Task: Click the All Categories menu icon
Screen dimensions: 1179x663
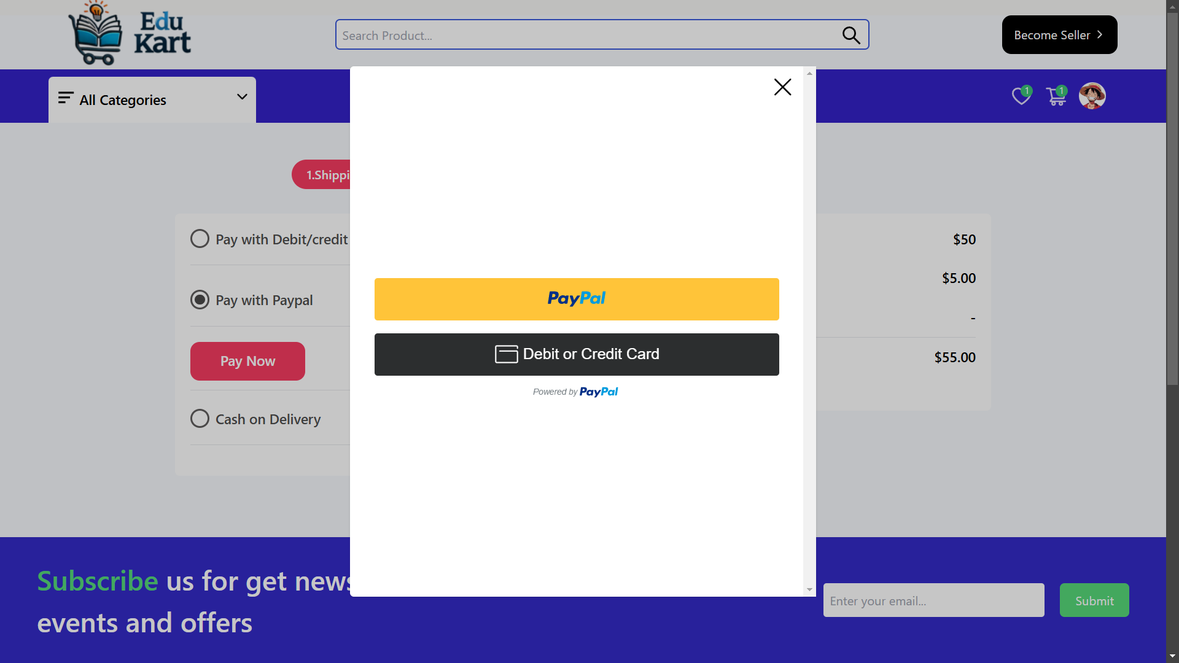Action: (66, 98)
